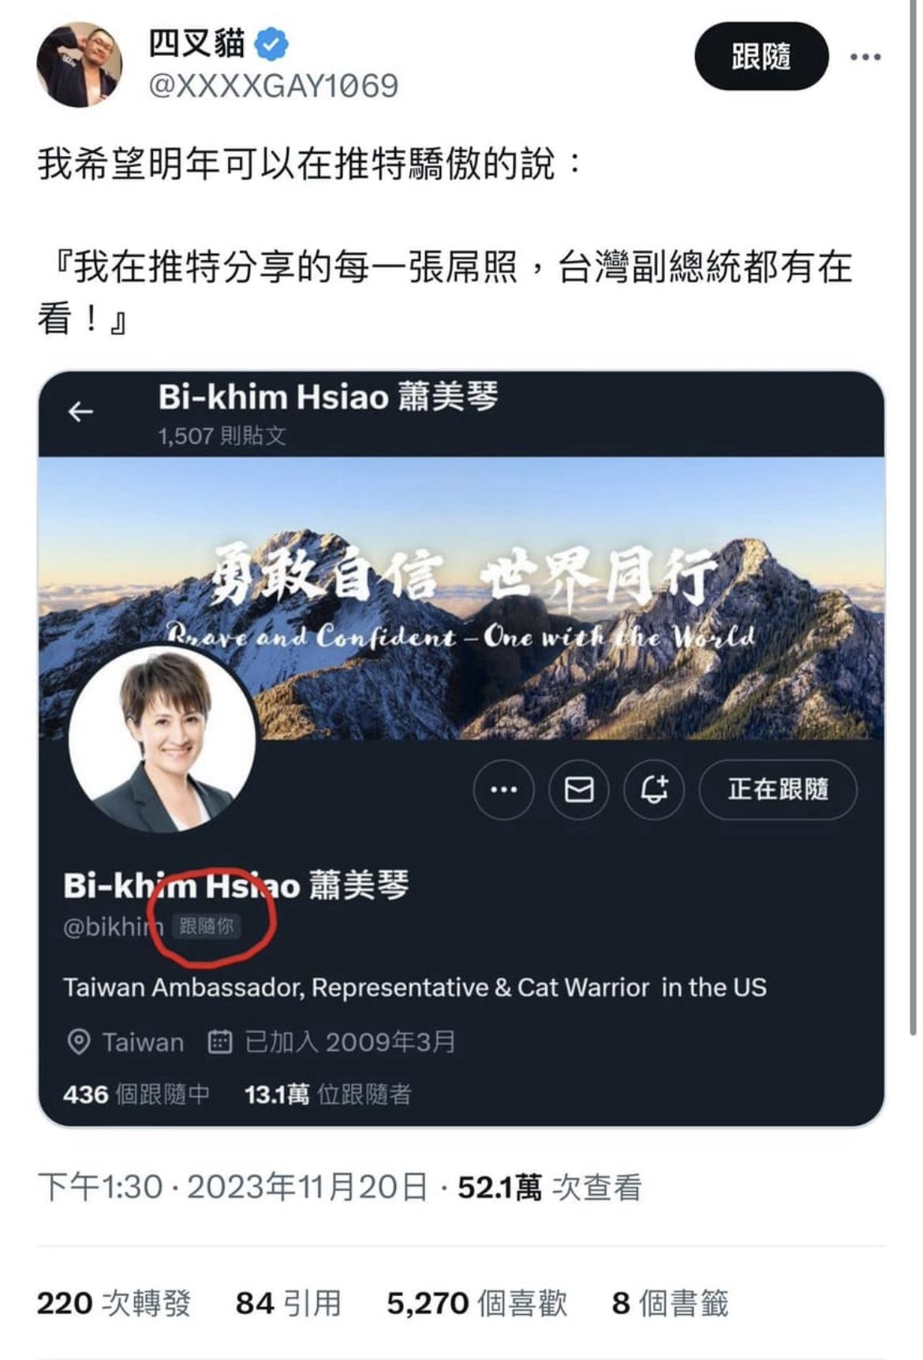Click the @XXXXGAY1069 handle

point(274,86)
